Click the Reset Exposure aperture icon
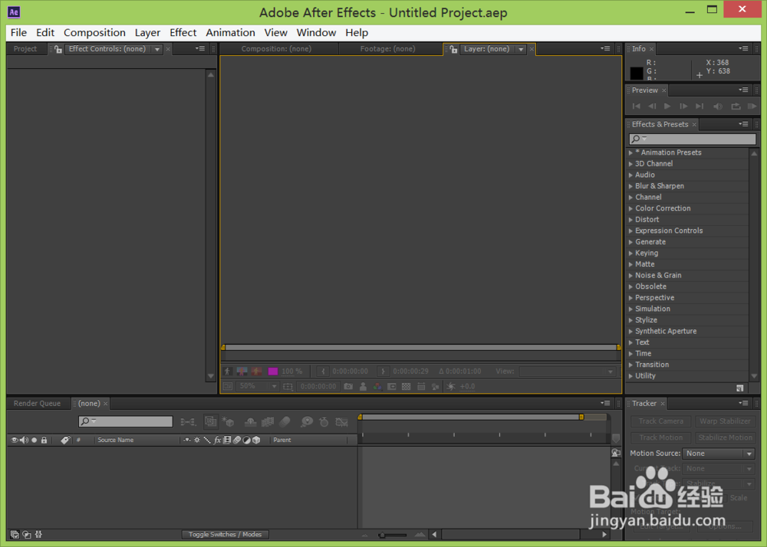The width and height of the screenshot is (767, 547). point(451,386)
